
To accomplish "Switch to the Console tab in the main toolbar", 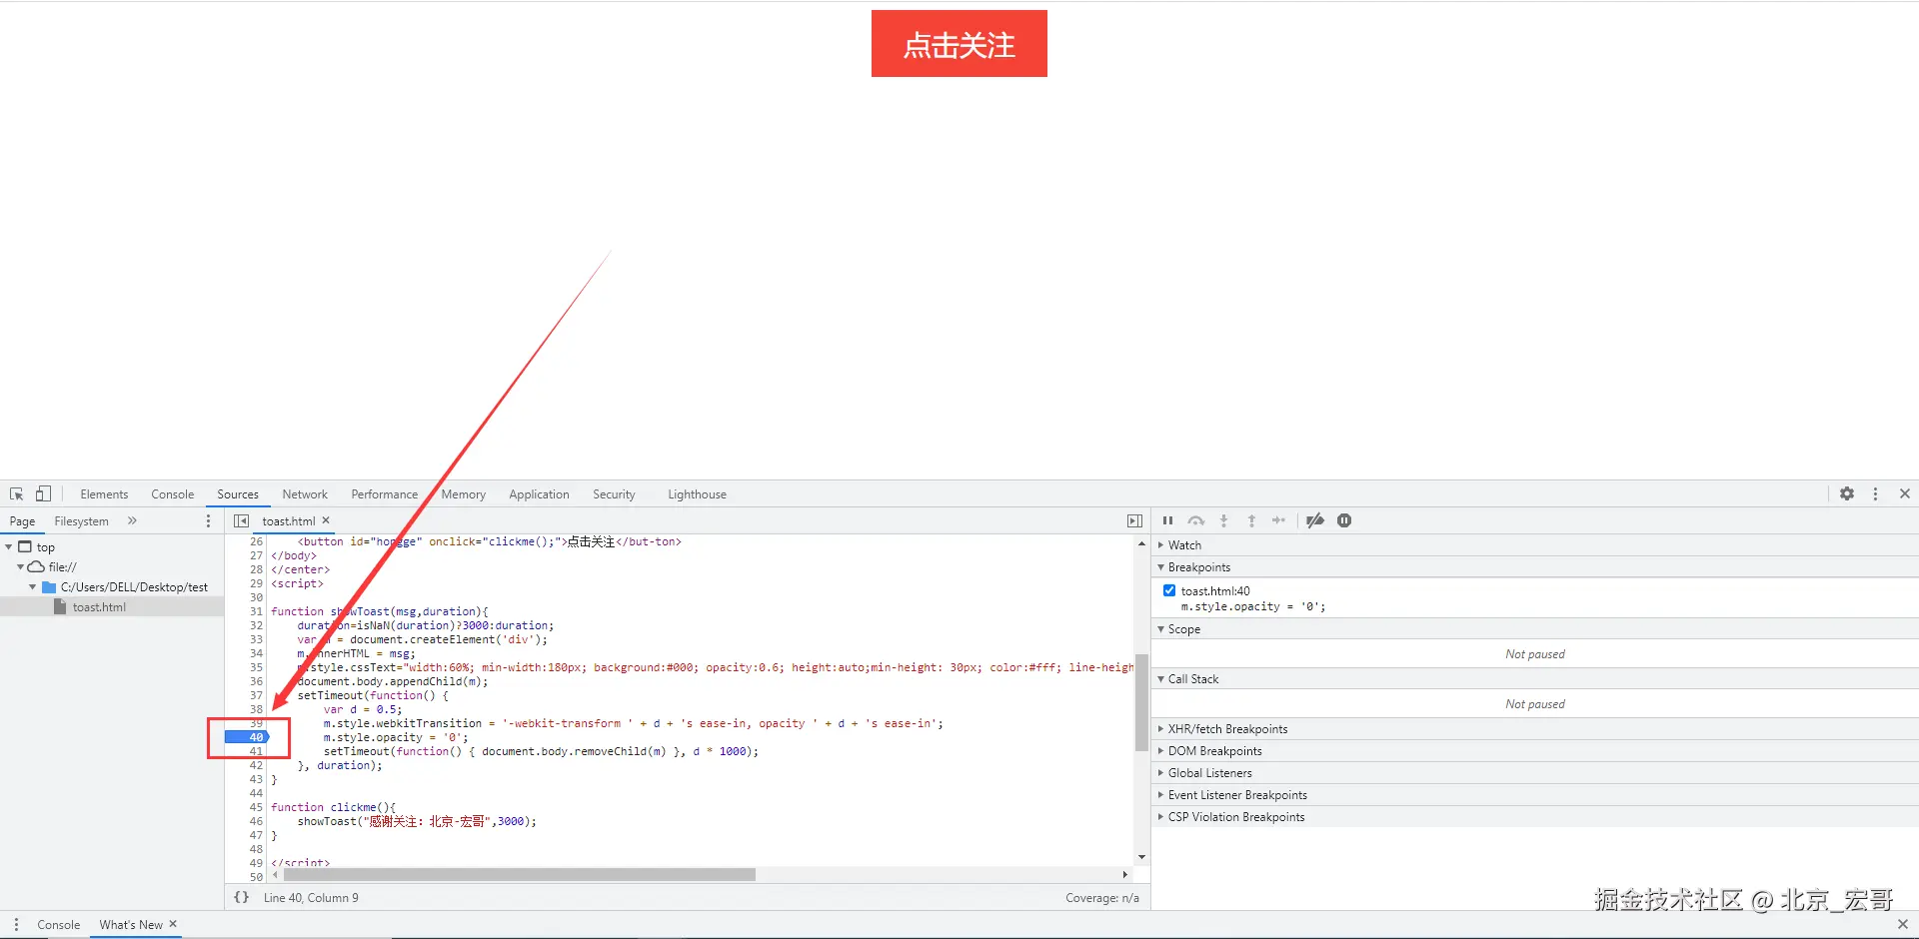I will tap(173, 494).
